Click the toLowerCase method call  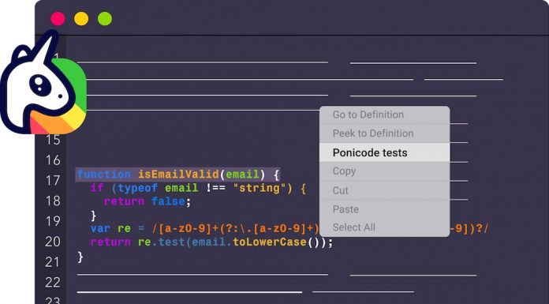click(x=270, y=242)
